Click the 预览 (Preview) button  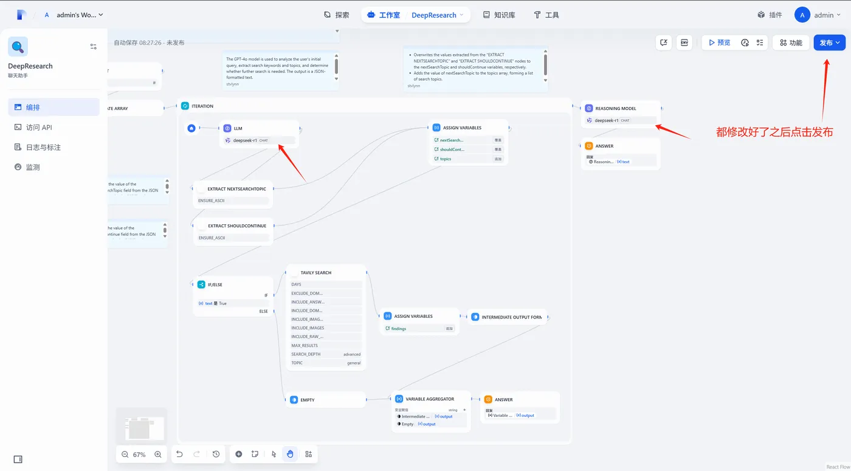pyautogui.click(x=719, y=43)
